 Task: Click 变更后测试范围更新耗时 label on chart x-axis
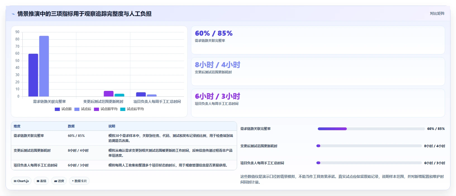pyautogui.click(x=103, y=102)
